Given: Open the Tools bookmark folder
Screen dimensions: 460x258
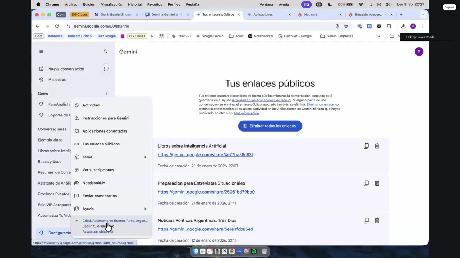Looking at the screenshot, I should (236, 36).
